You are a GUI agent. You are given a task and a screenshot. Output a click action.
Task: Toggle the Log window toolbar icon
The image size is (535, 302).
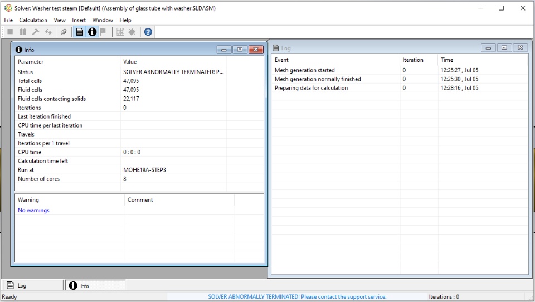[80, 32]
